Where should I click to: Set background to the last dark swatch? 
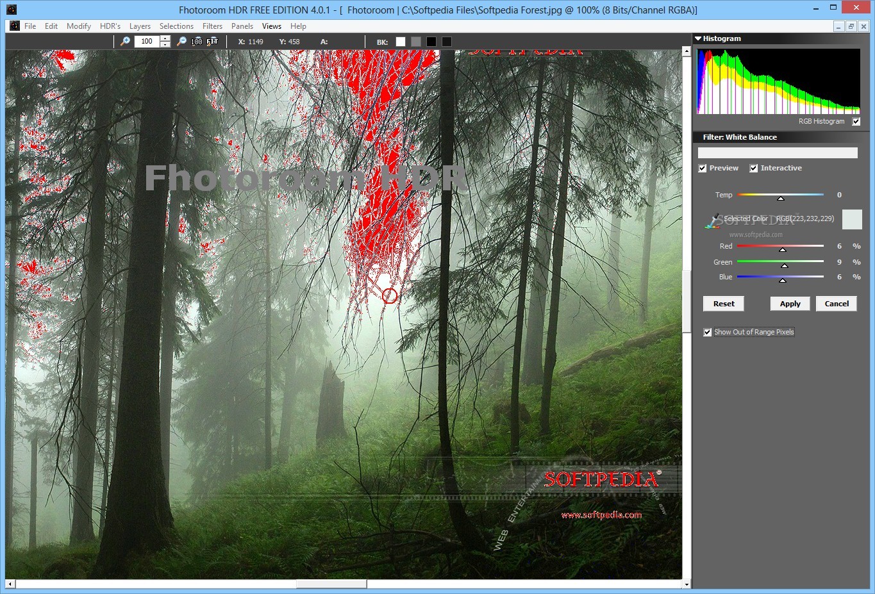point(447,42)
